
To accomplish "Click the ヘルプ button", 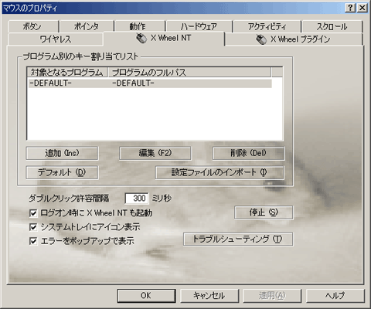I will click(335, 295).
